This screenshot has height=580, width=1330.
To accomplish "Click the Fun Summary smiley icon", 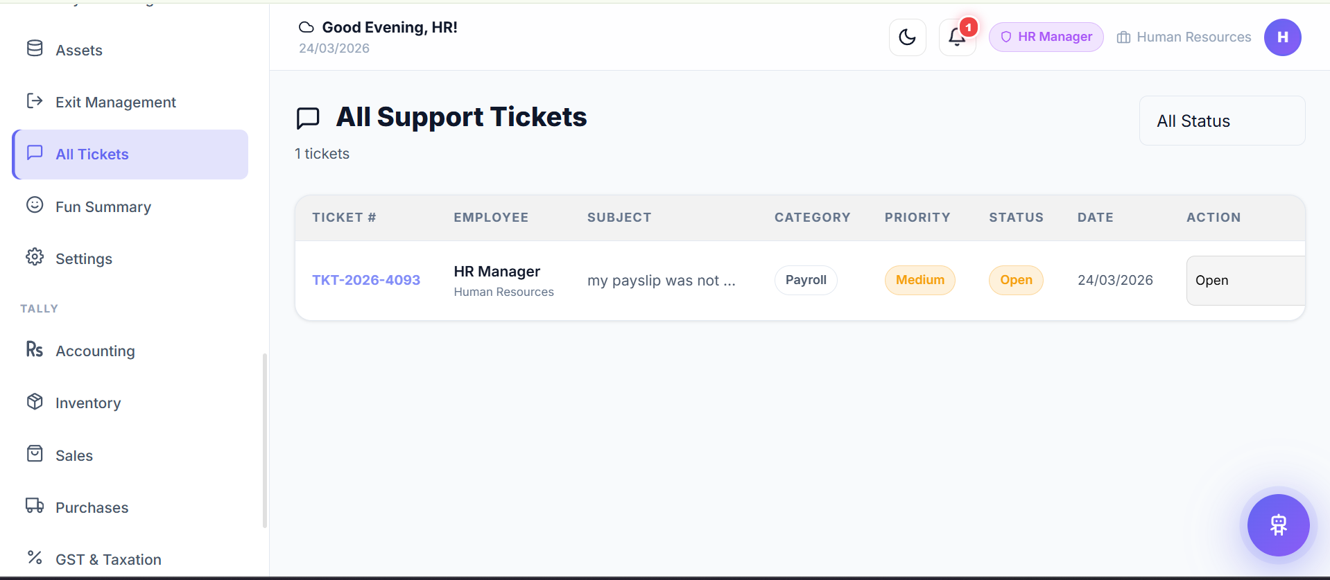I will [35, 206].
